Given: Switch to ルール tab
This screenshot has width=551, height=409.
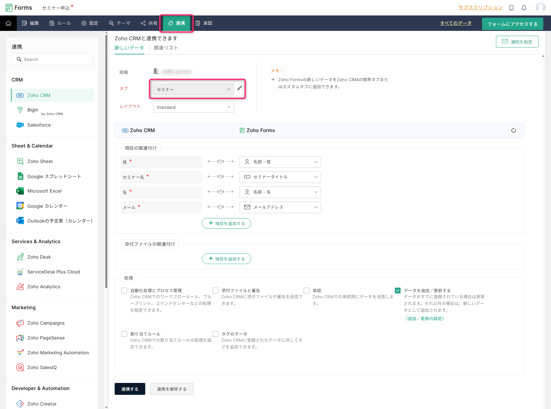Looking at the screenshot, I should click(60, 23).
